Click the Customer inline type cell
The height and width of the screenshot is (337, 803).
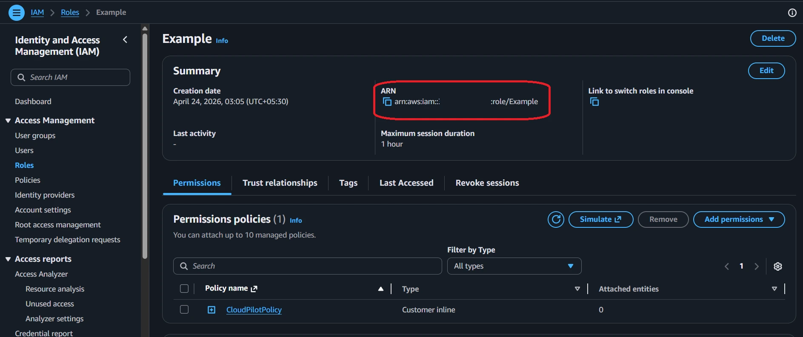(x=429, y=310)
